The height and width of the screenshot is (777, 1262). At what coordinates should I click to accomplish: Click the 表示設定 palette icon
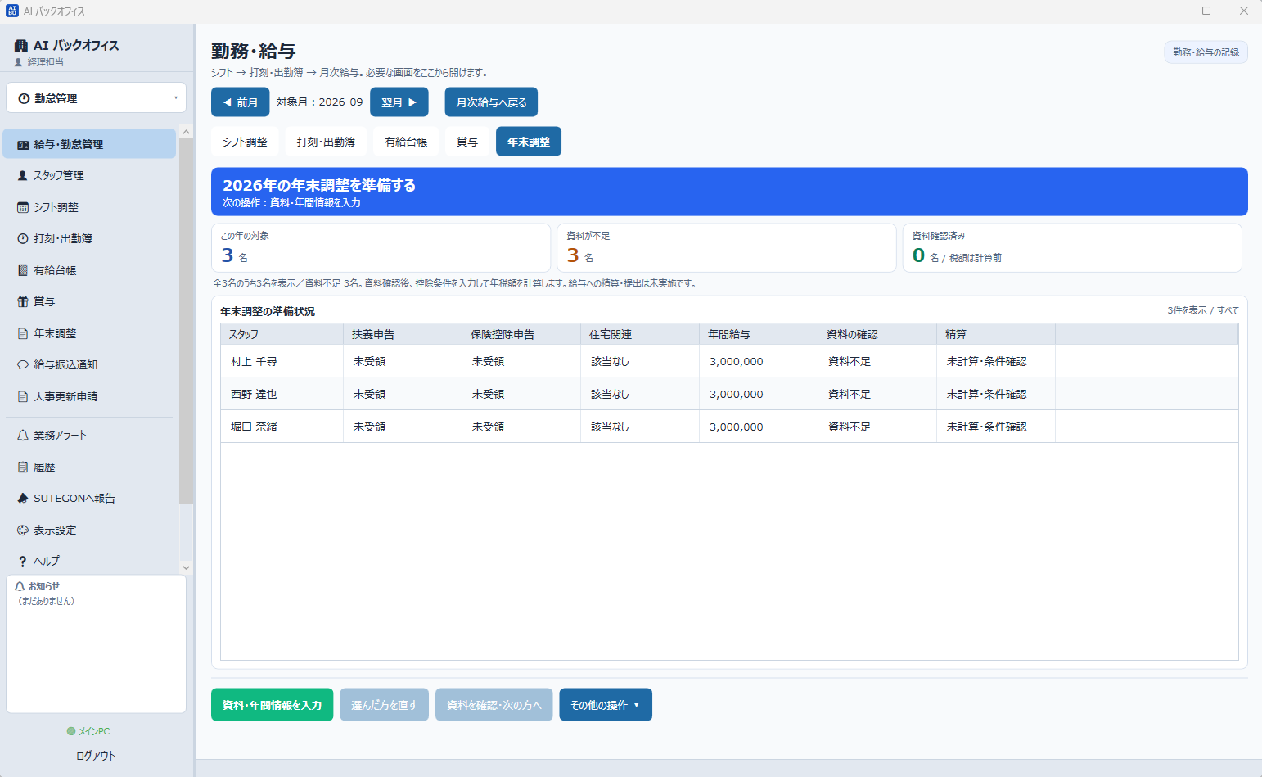[x=23, y=531]
